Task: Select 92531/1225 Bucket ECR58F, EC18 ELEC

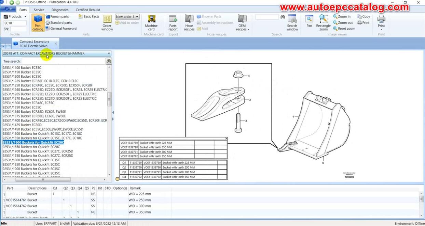Action: pyautogui.click(x=40, y=81)
